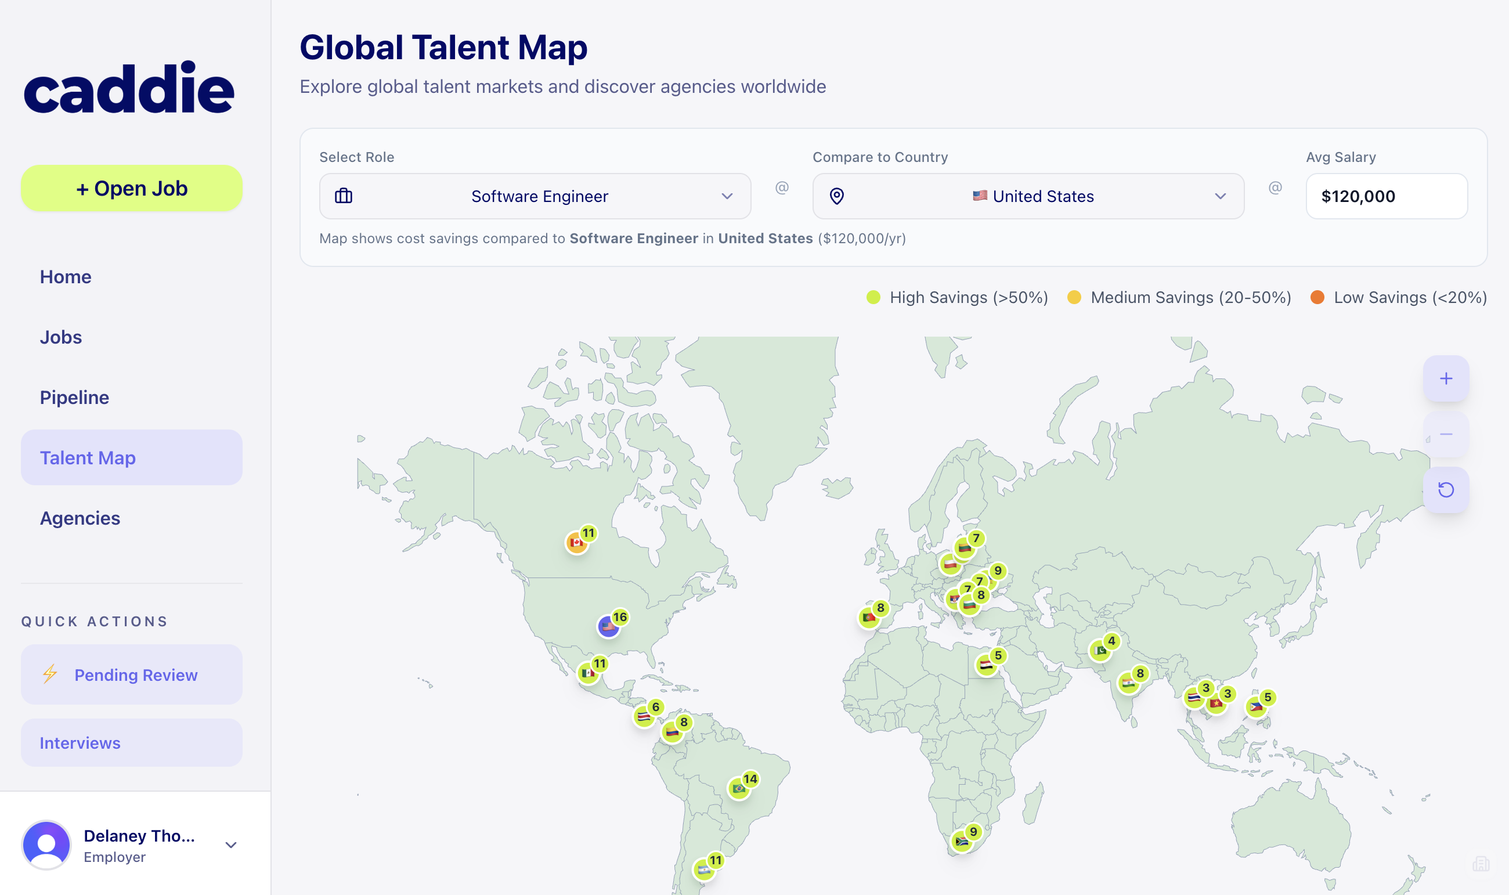Click the Open Job button

(x=131, y=189)
